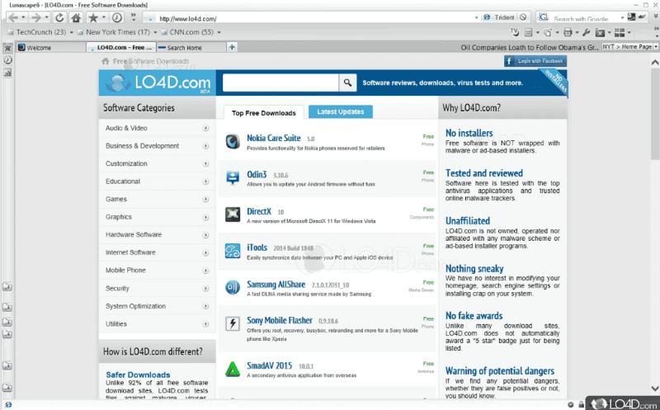This screenshot has width=660, height=410.
Task: Open the Security category
Action: (x=157, y=289)
